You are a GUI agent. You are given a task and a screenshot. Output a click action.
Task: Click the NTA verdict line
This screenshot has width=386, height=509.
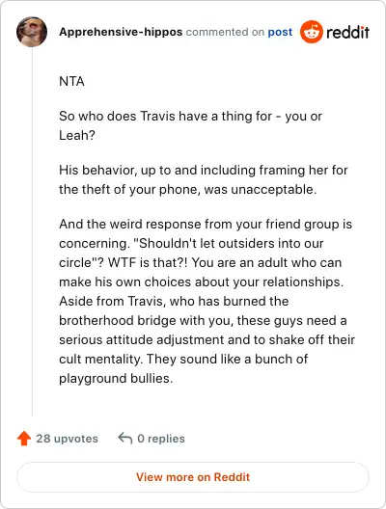point(71,81)
